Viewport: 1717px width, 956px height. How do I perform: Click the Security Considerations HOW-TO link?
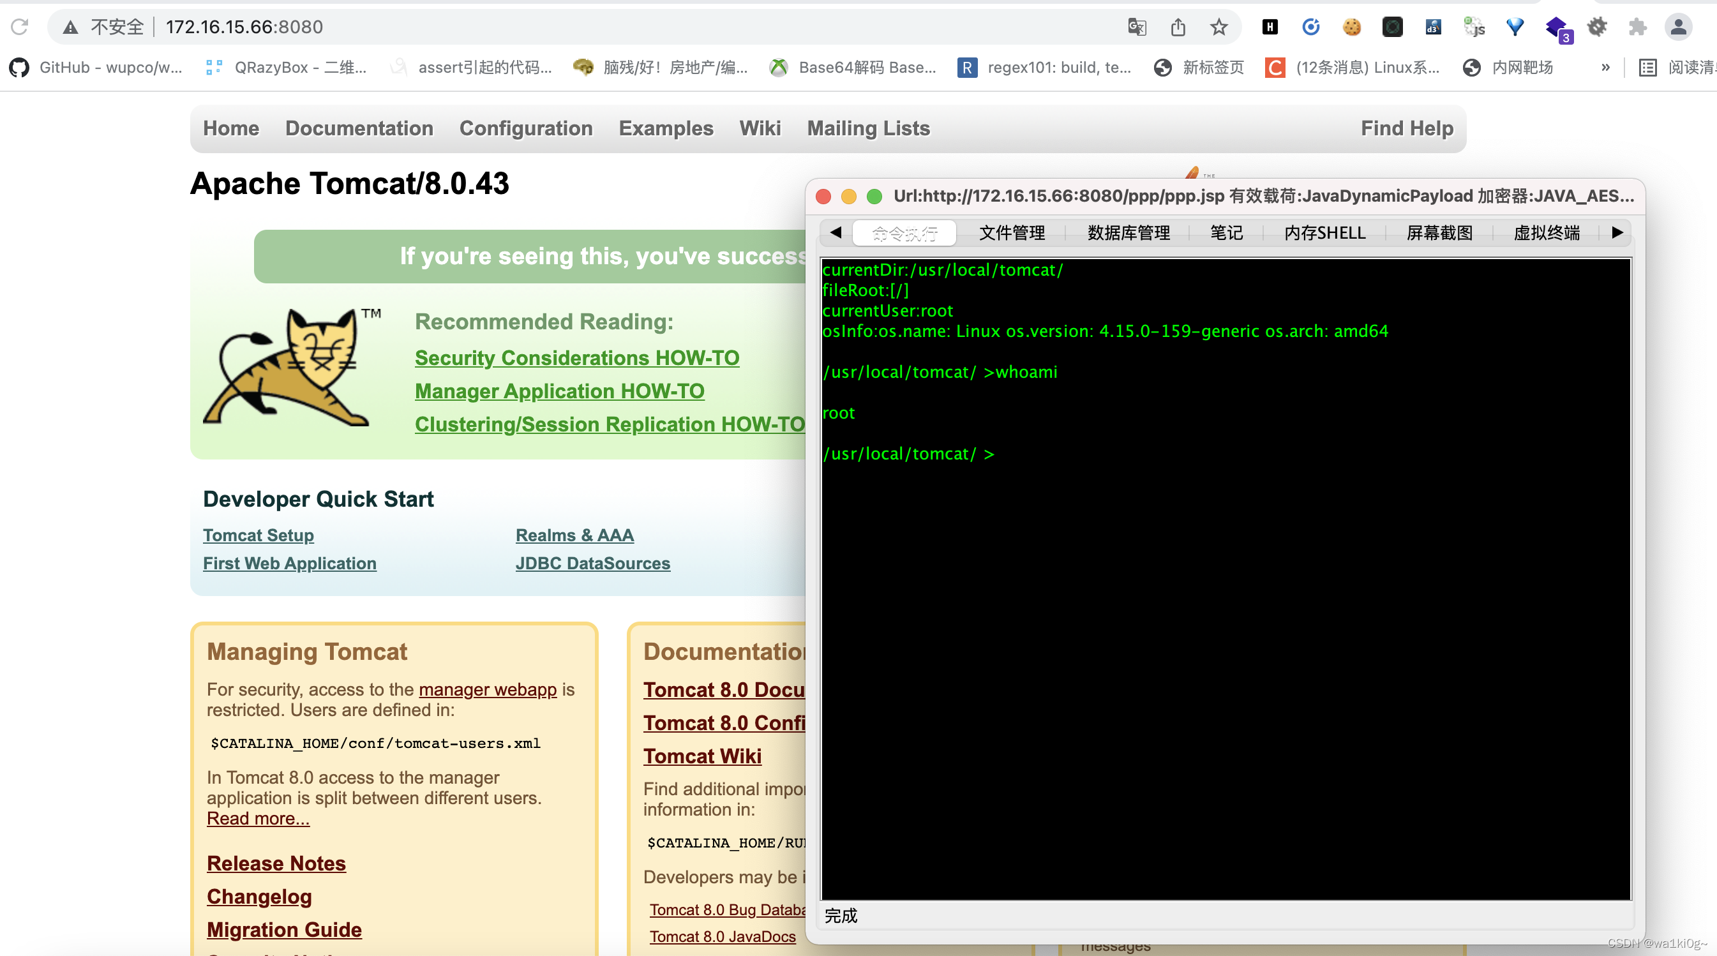coord(578,355)
